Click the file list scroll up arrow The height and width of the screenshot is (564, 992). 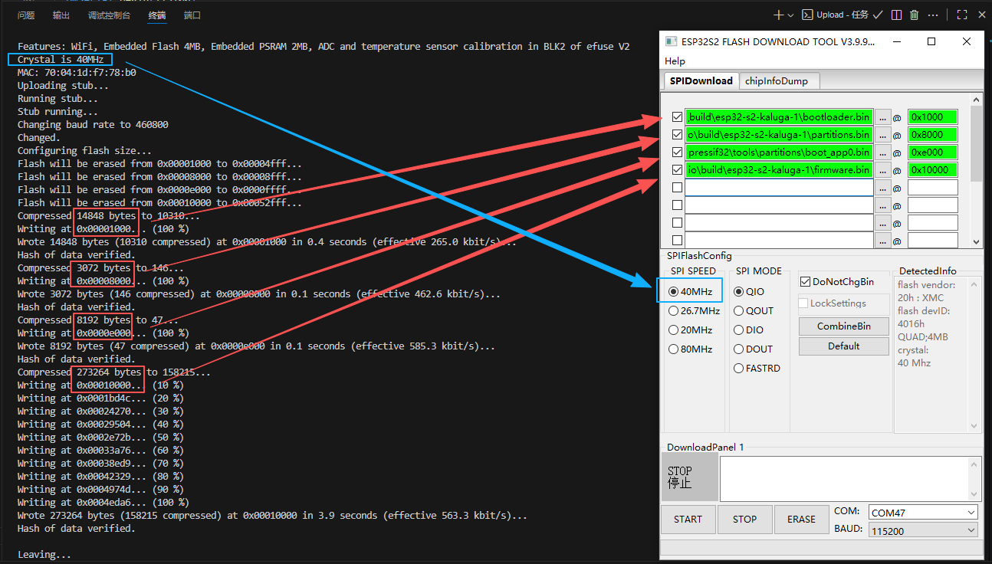[x=976, y=100]
